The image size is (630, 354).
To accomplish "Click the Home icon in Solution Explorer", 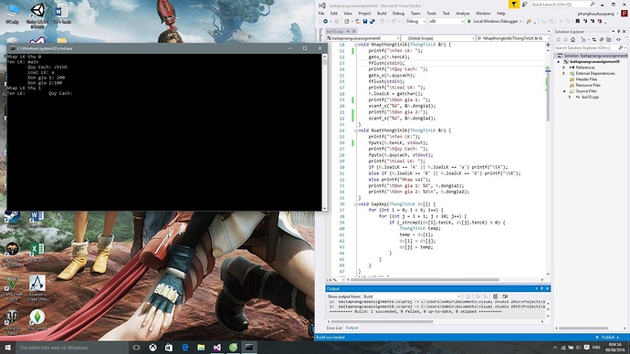I will click(573, 40).
